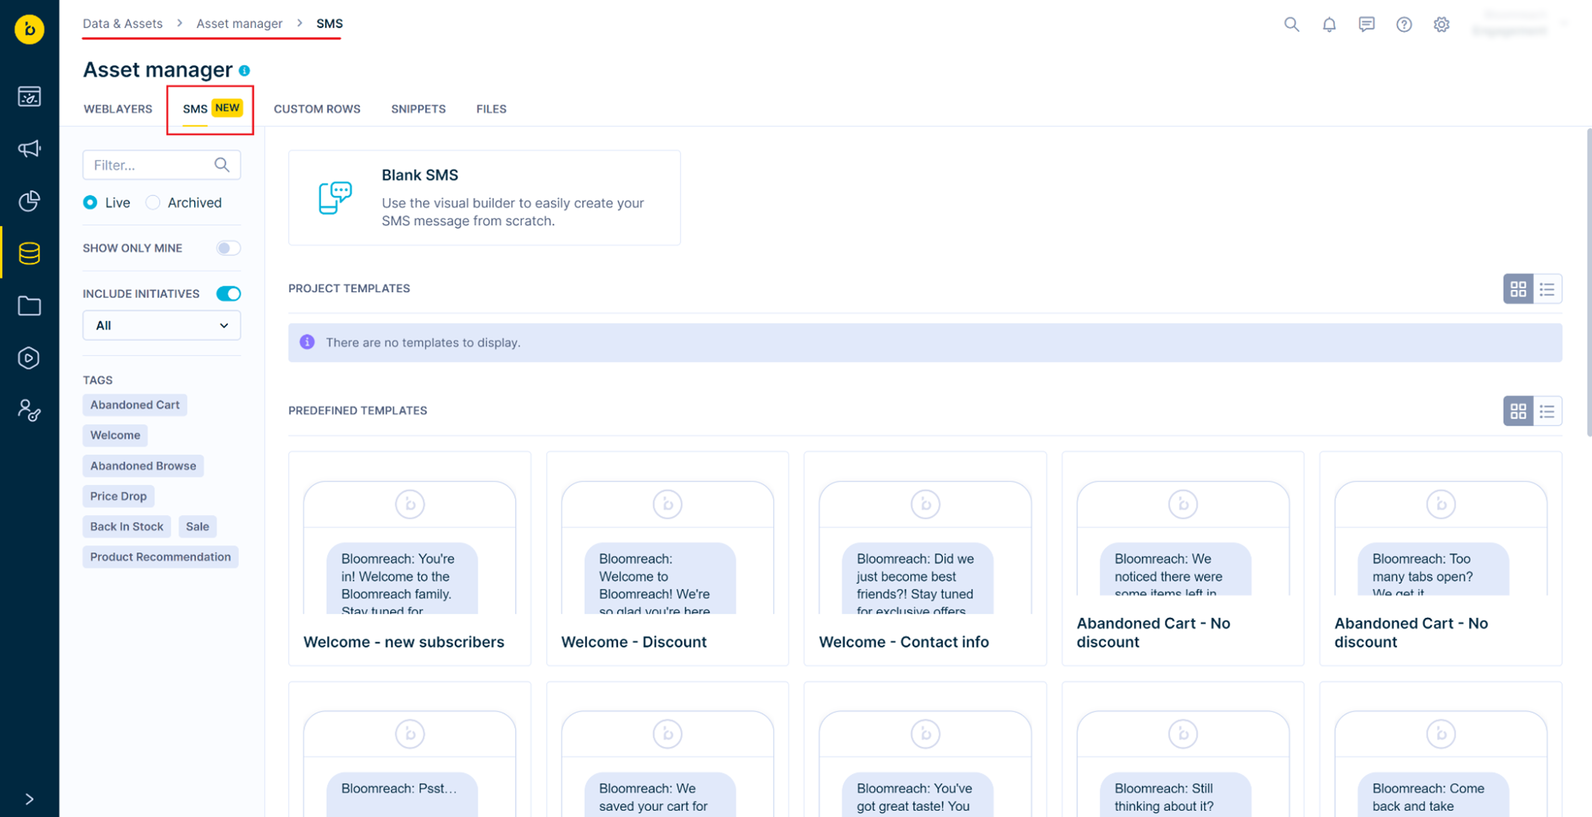Open the template starting 'Bloomreach: We noticed'
This screenshot has width=1592, height=817.
(x=1183, y=559)
